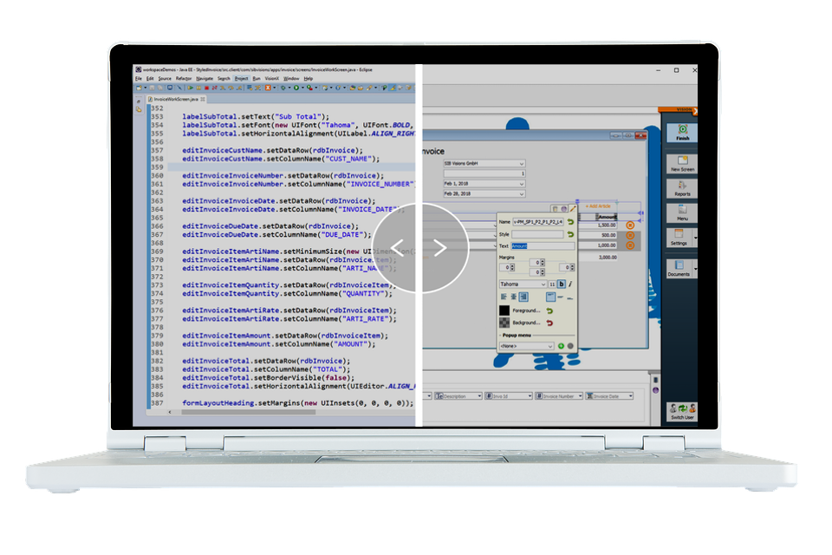Open the Navigate menu
This screenshot has width=832, height=555.
205,79
